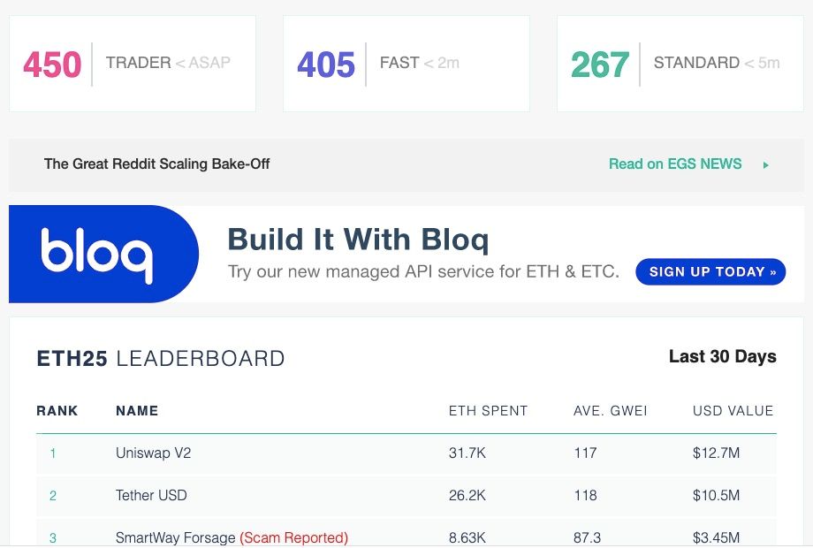
Task: Click rank number 1 for Uniswap V2
Action: tap(53, 453)
